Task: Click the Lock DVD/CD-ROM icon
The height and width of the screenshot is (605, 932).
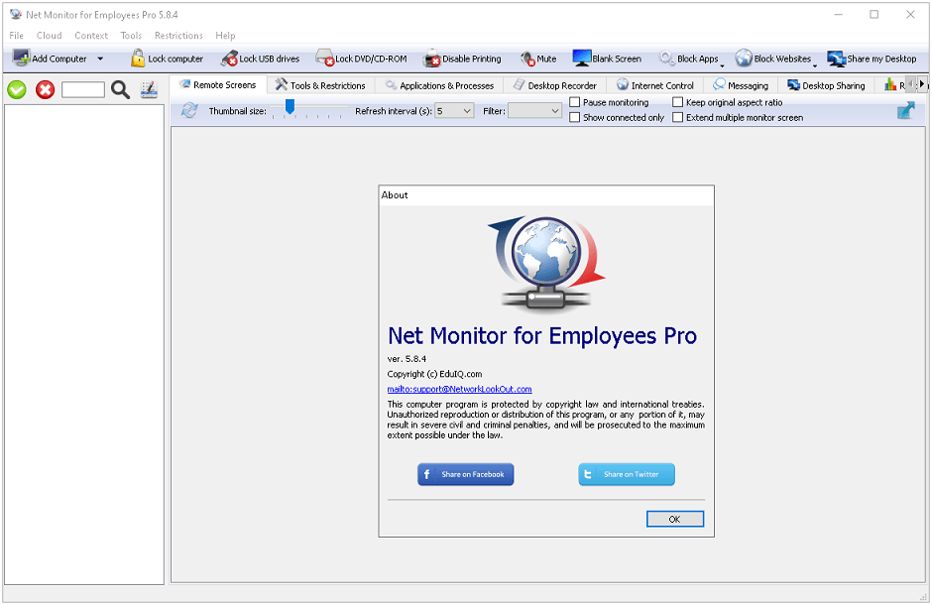Action: click(x=325, y=59)
